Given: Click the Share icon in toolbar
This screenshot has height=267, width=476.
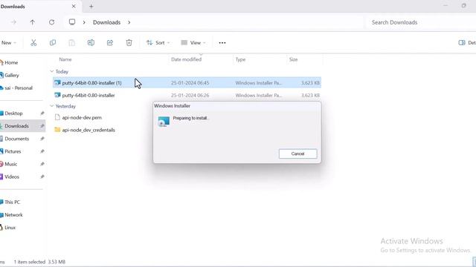Looking at the screenshot, I should [x=110, y=43].
